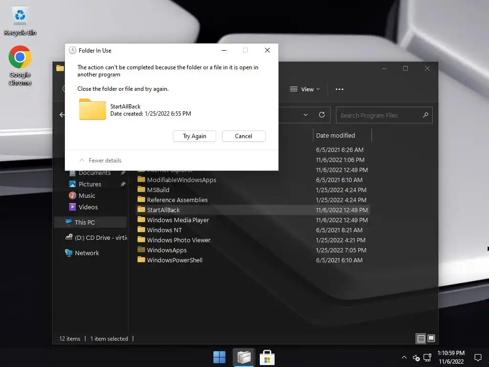The height and width of the screenshot is (367, 489).
Task: Select the MSBuild folder
Action: click(x=158, y=190)
